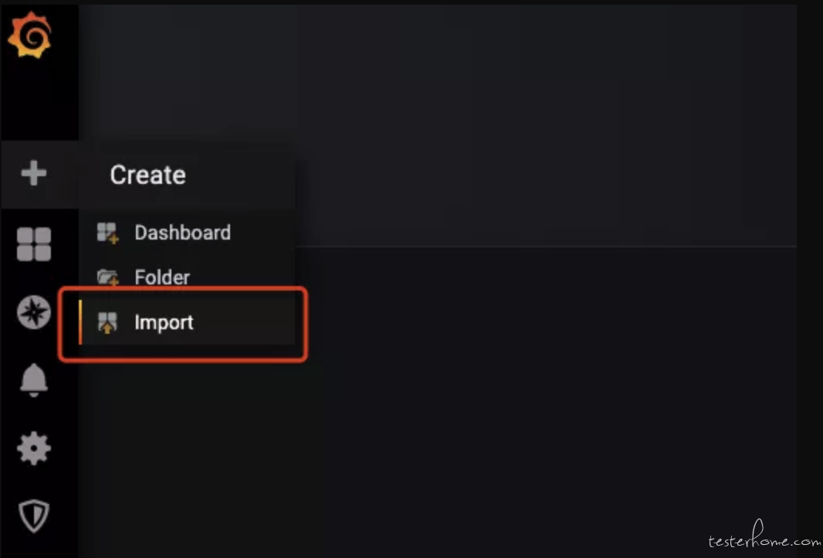Open Alerting using the bell icon

(34, 379)
